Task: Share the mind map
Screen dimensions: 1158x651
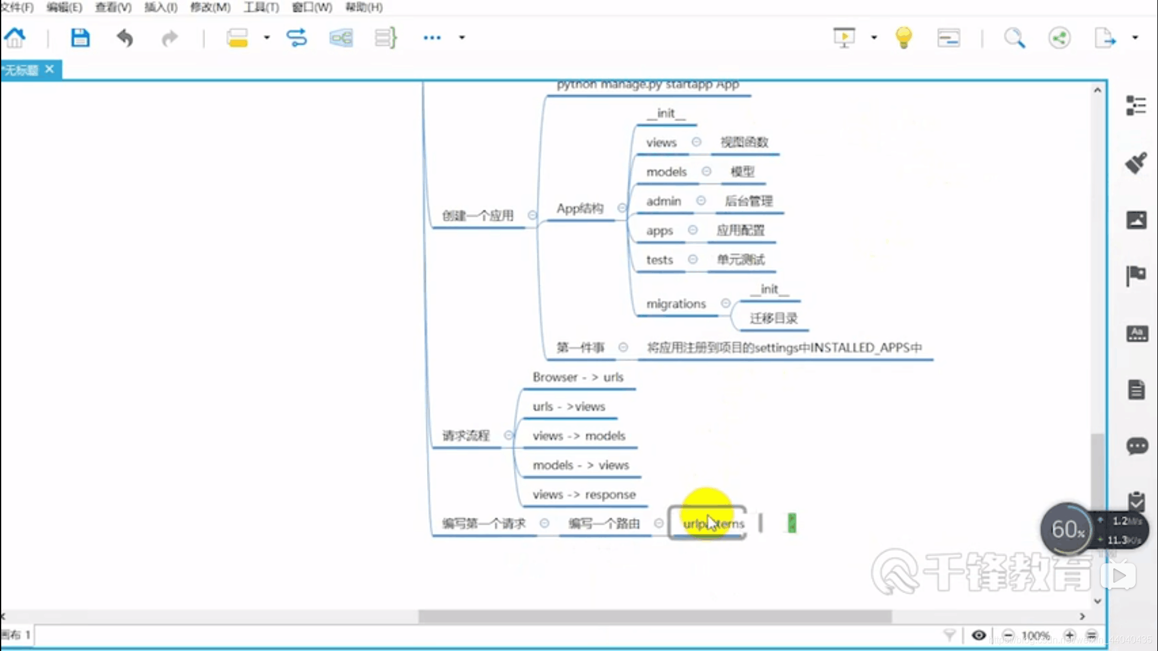Action: [x=1060, y=38]
